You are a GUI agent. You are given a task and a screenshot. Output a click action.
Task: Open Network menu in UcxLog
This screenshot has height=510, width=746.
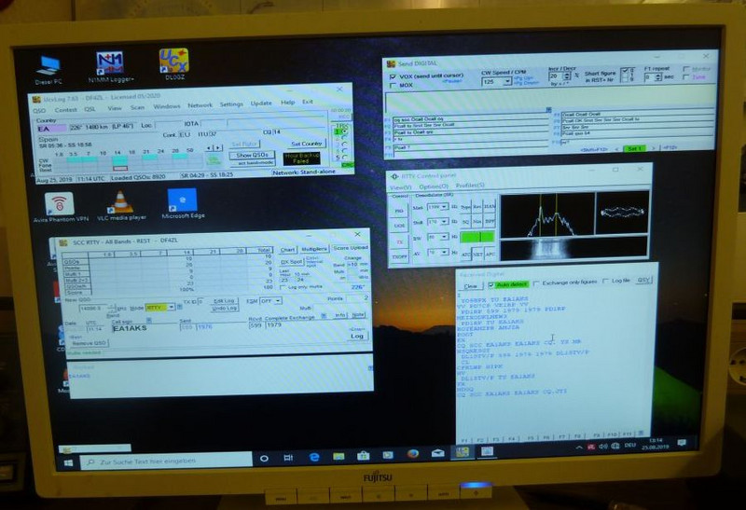tap(200, 105)
